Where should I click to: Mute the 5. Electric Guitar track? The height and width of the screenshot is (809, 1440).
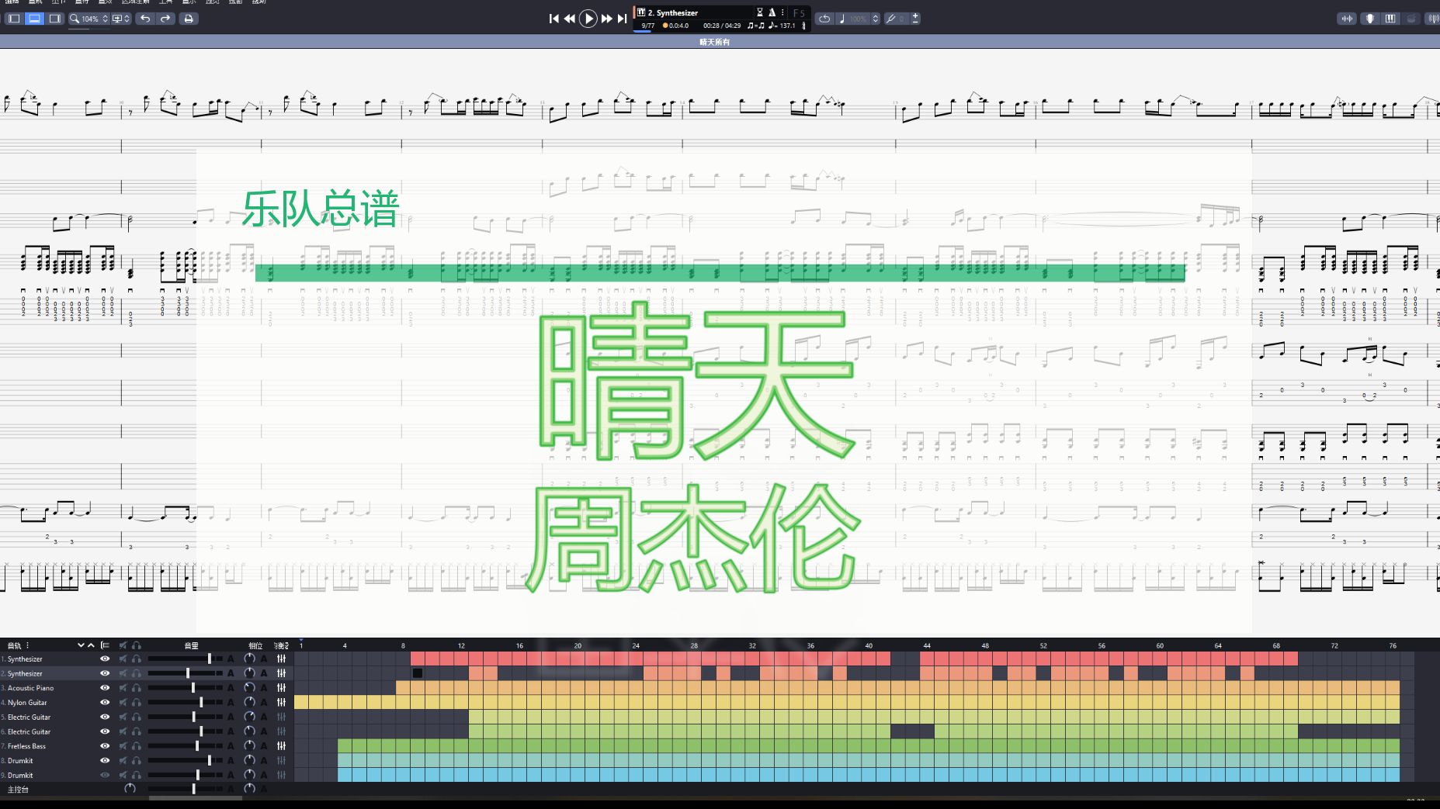pyautogui.click(x=123, y=717)
